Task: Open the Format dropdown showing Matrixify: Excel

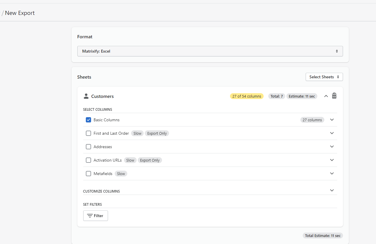Action: (210, 51)
